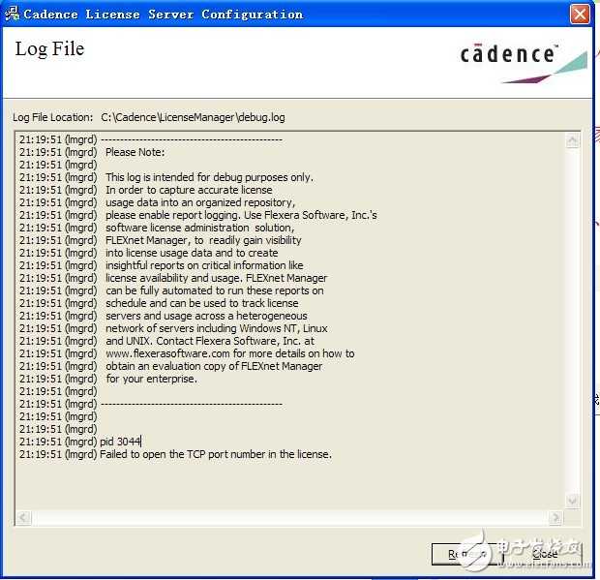600x580 pixels.
Task: Click the Cadence License Server title bar icon
Action: (x=12, y=14)
